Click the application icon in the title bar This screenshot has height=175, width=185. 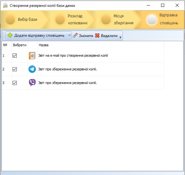pyautogui.click(x=5, y=5)
